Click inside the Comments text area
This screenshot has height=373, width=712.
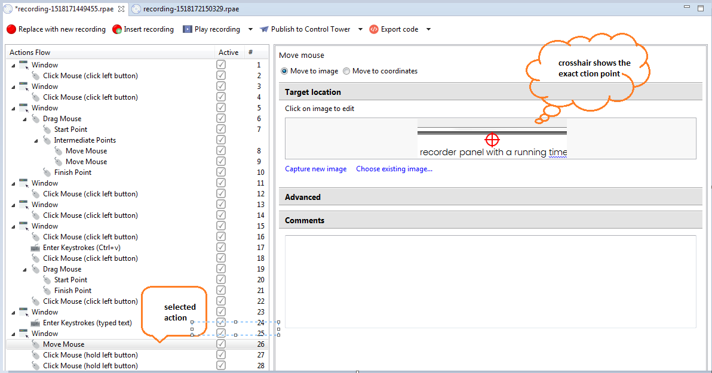(x=490, y=281)
